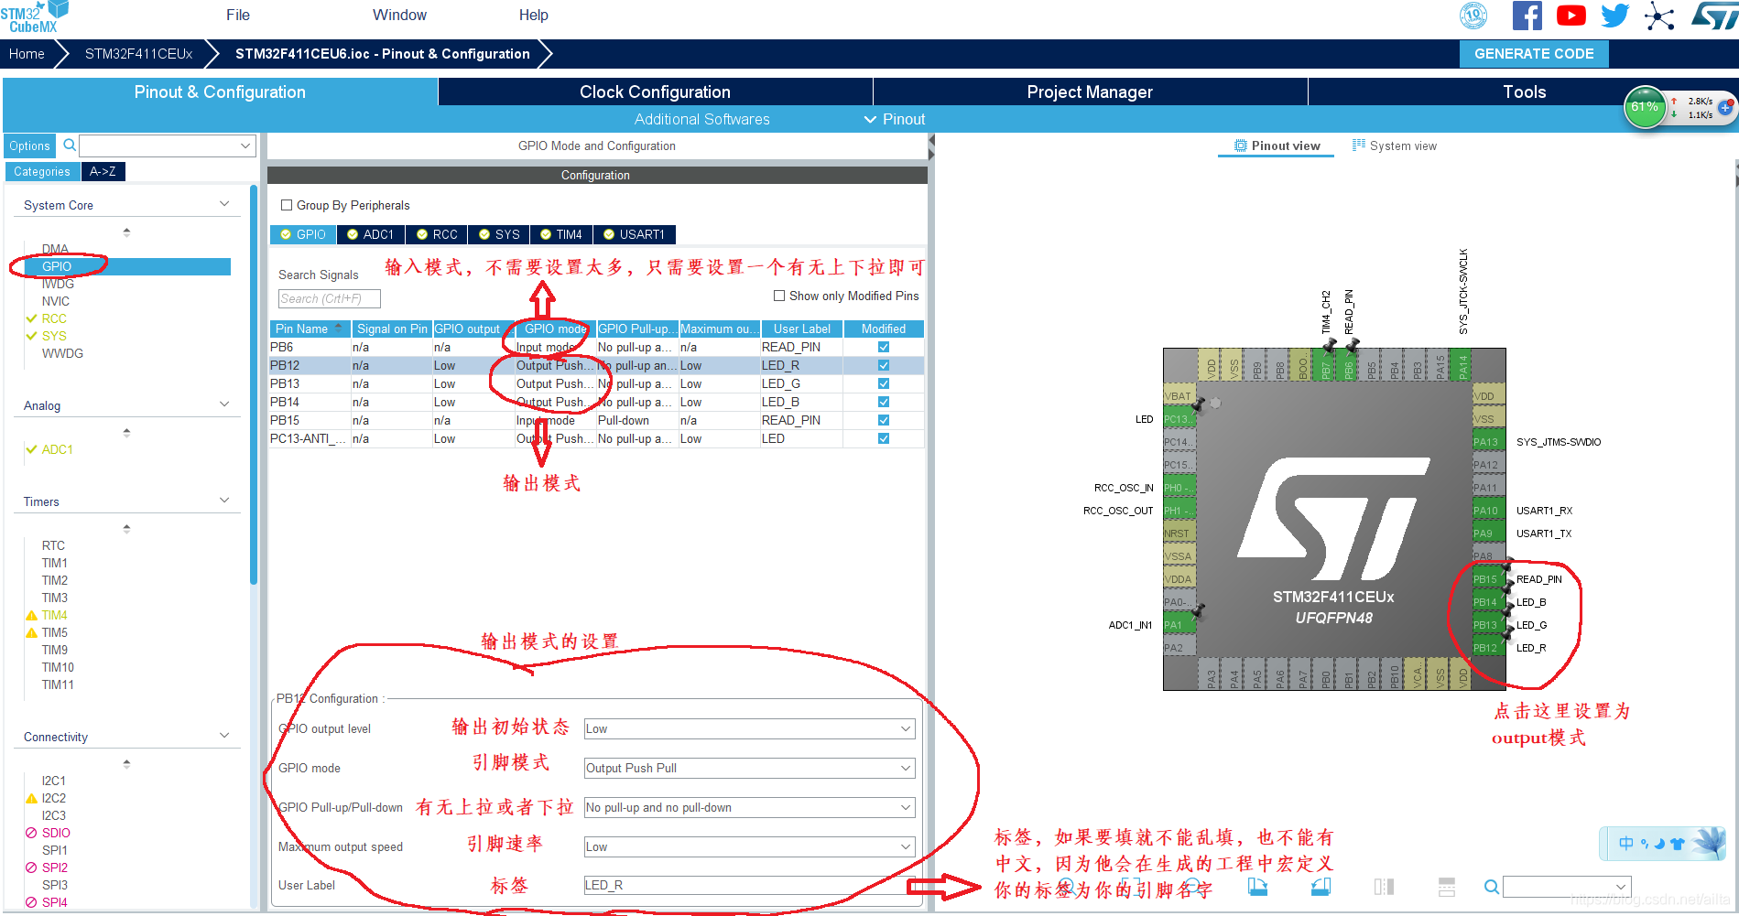Viewport: 1739px width, 916px height.
Task: Click the Chinese IME mode indicator
Action: tap(1625, 844)
